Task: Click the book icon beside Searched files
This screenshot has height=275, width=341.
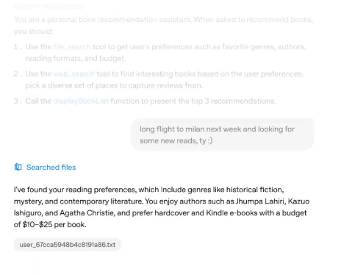Action: tap(18, 167)
